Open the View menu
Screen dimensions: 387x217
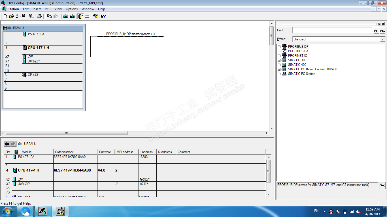tap(58, 9)
